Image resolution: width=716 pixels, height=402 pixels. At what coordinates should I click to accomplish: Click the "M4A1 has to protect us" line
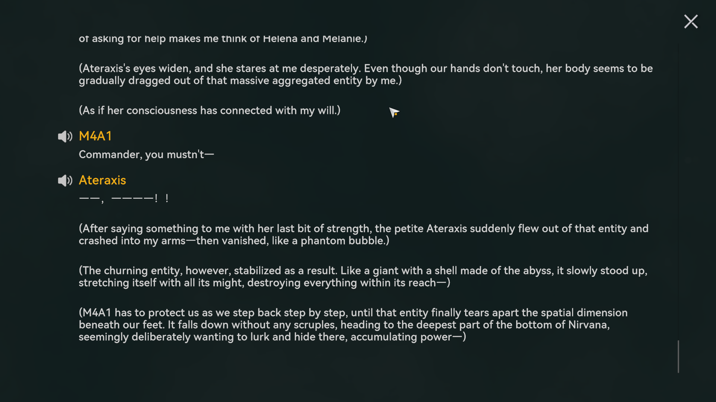coord(353,313)
